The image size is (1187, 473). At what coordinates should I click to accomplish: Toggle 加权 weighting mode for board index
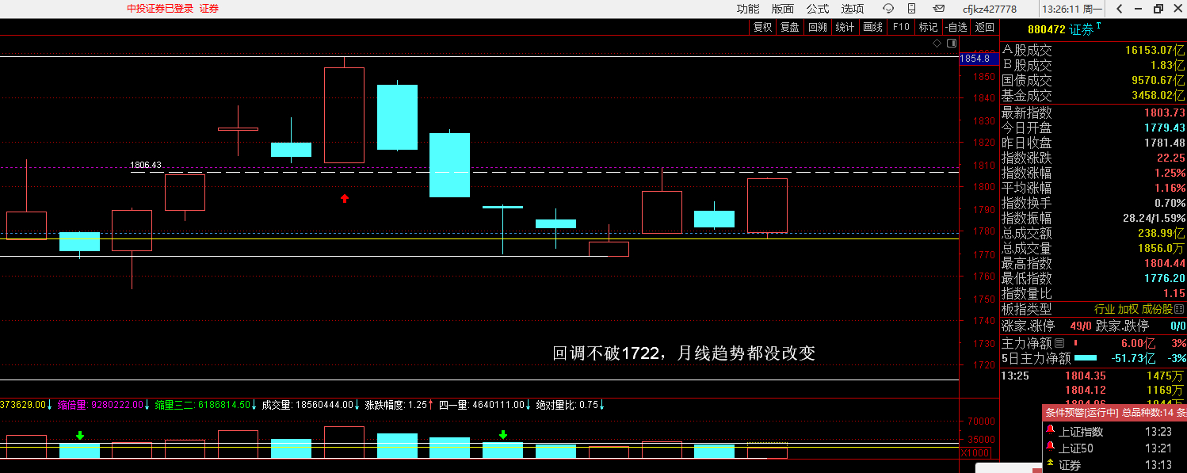(x=1128, y=309)
